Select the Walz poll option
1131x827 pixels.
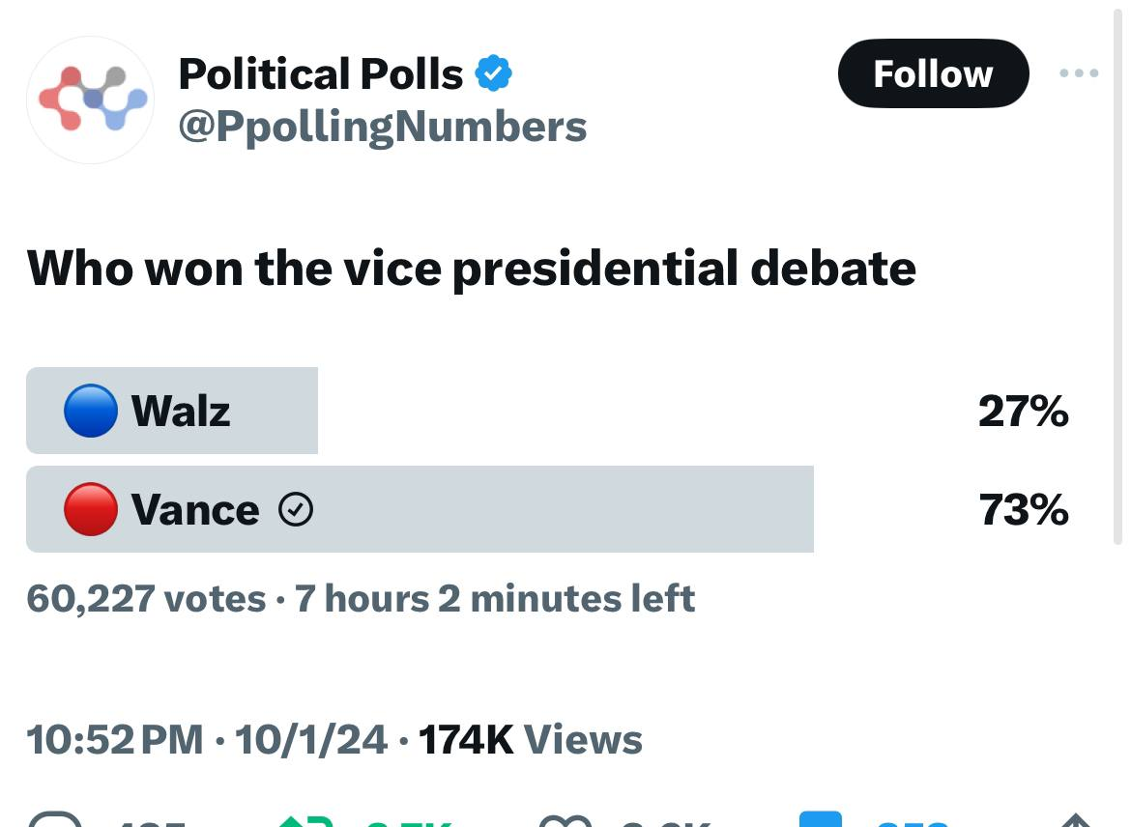click(x=172, y=410)
